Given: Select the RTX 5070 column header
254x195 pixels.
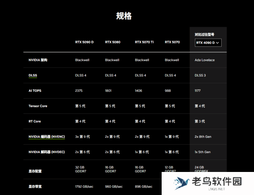Looking at the screenshot, I should pos(172,42).
